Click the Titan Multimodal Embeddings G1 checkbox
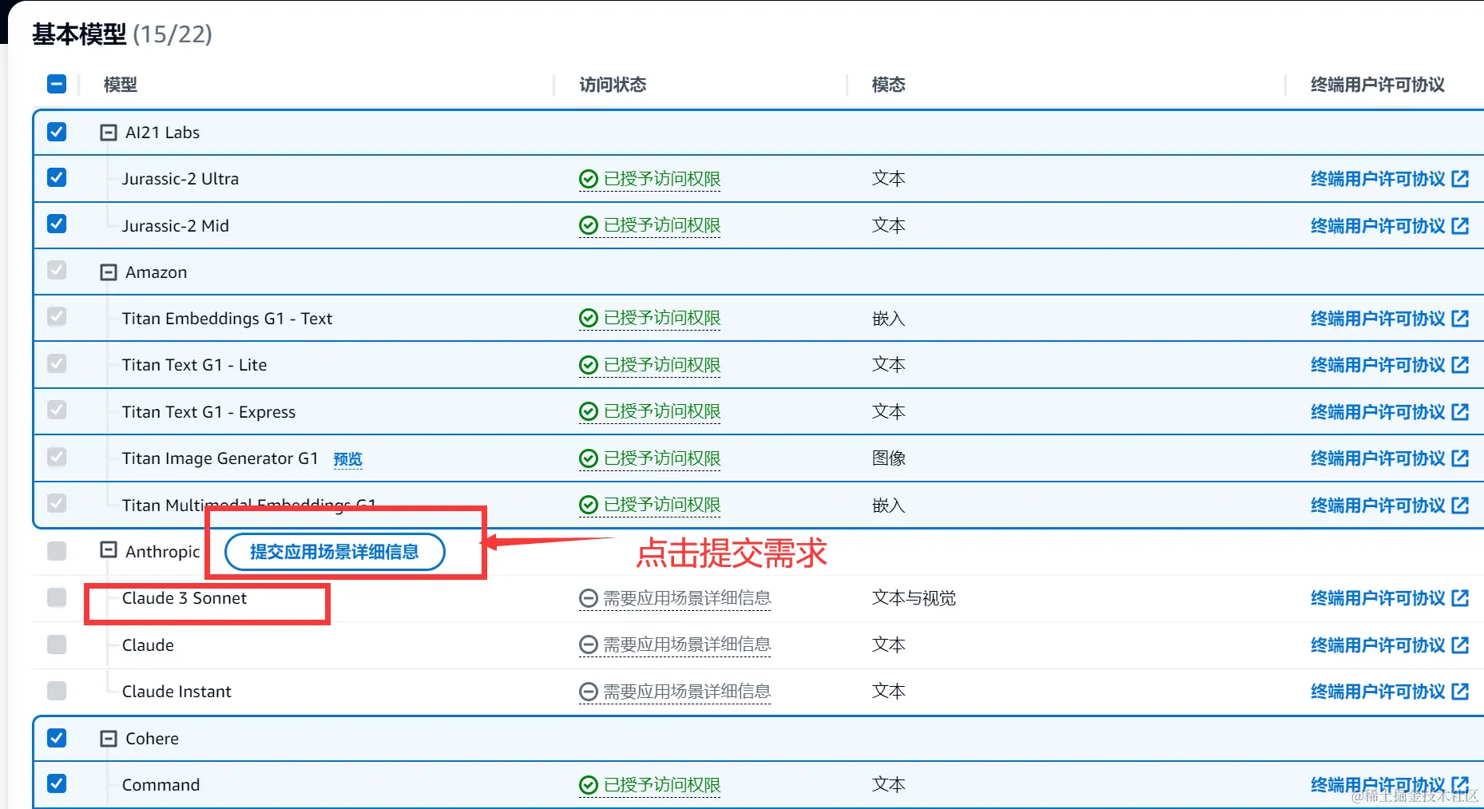 (x=57, y=504)
